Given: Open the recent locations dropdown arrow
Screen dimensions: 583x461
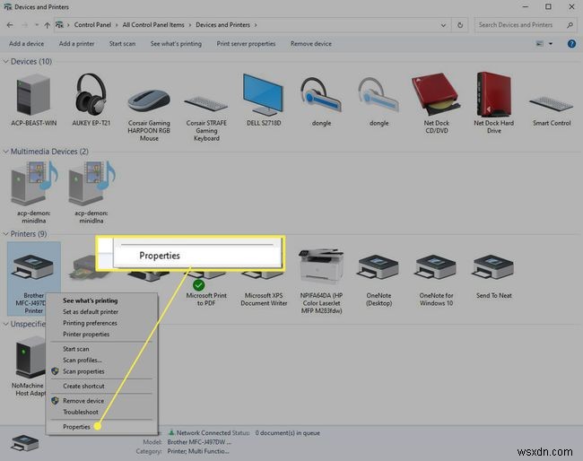Looking at the screenshot, I should click(37, 25).
